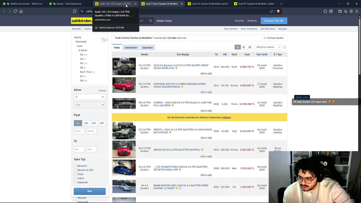
Task: Switch to Tümü listings tab
Action: (x=117, y=48)
